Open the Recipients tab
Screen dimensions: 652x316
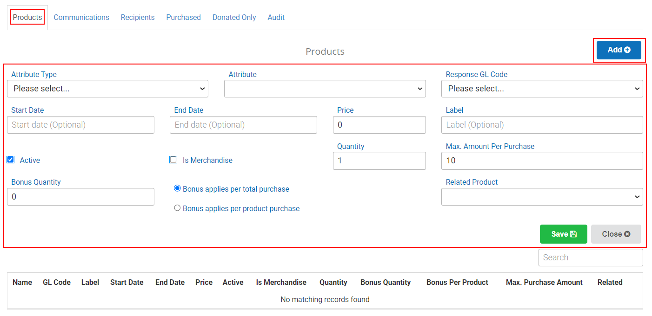click(x=138, y=17)
